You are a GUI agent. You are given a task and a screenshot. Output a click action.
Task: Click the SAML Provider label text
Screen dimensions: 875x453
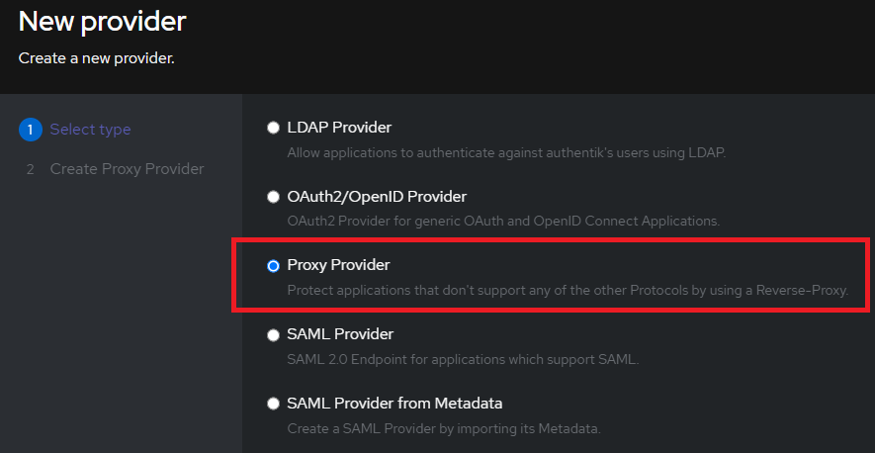tap(340, 334)
